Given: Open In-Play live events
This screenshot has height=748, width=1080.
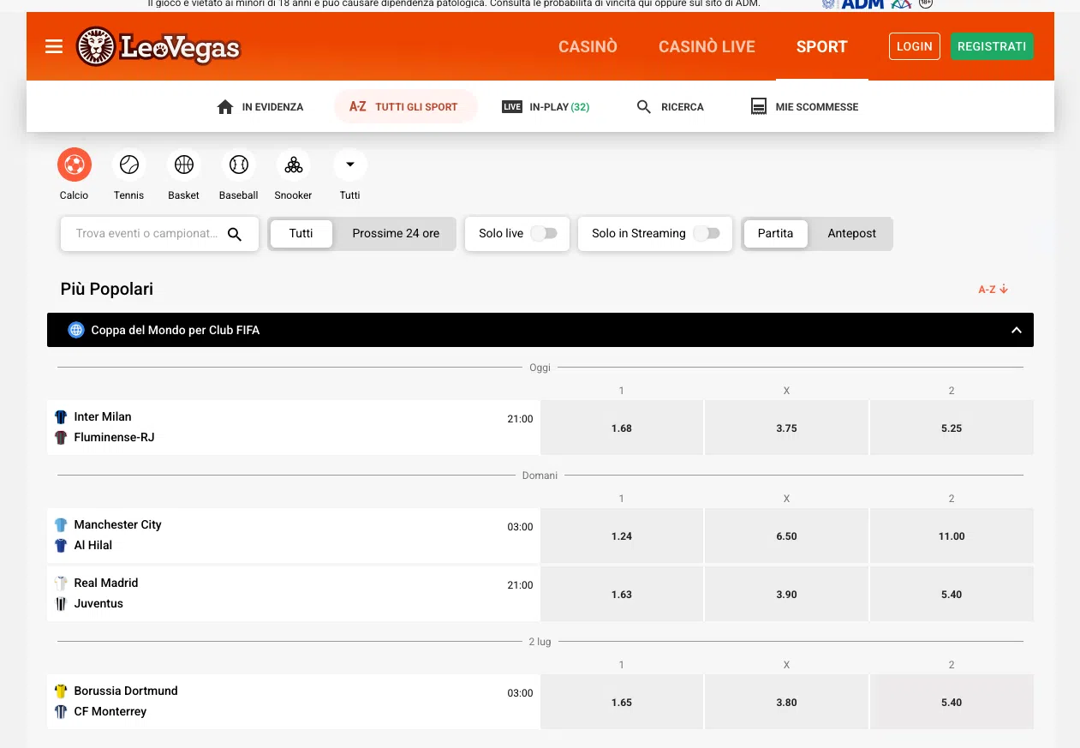Looking at the screenshot, I should tap(546, 107).
